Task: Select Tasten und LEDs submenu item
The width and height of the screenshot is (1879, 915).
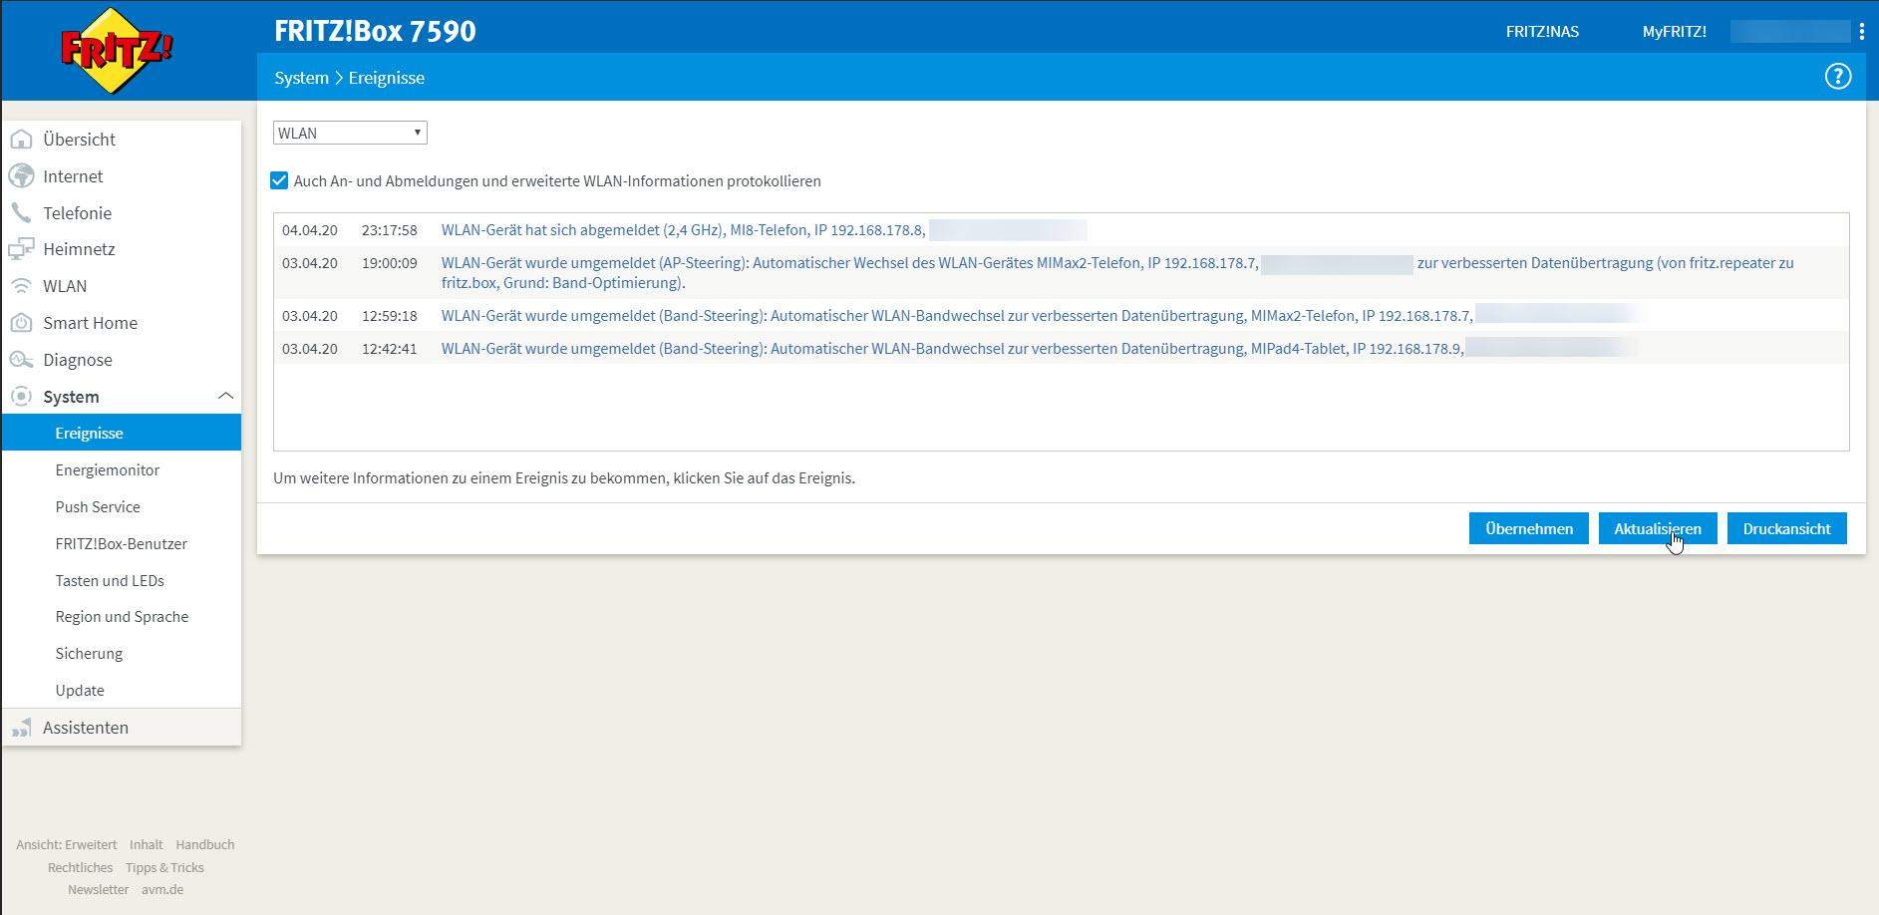Action: (x=110, y=580)
